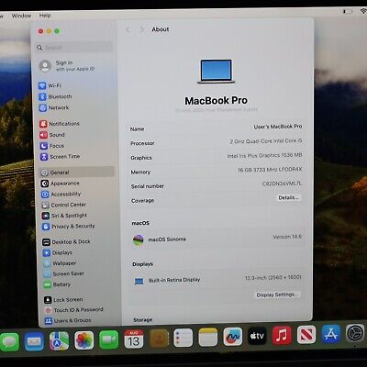Image resolution: width=367 pixels, height=367 pixels.
Task: Click the Built-in Retina Display icon
Action: 139,281
